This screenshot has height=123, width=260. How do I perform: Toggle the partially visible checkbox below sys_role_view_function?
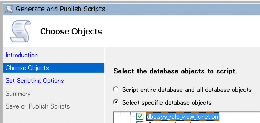140,122
